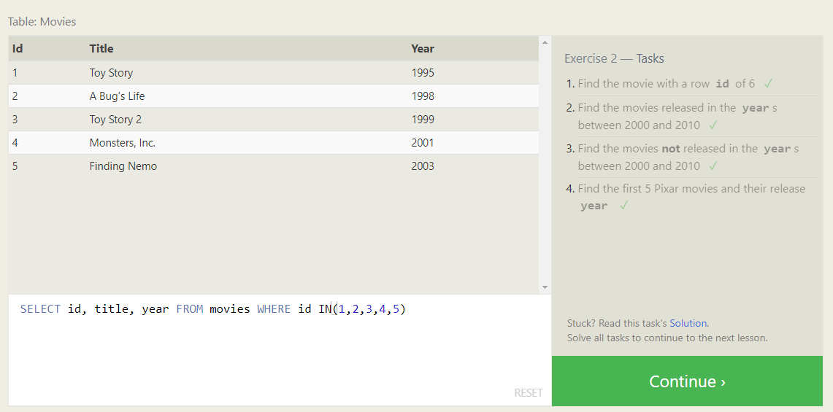Click the SELECT keyword in the query
The image size is (833, 412).
pyautogui.click(x=40, y=309)
